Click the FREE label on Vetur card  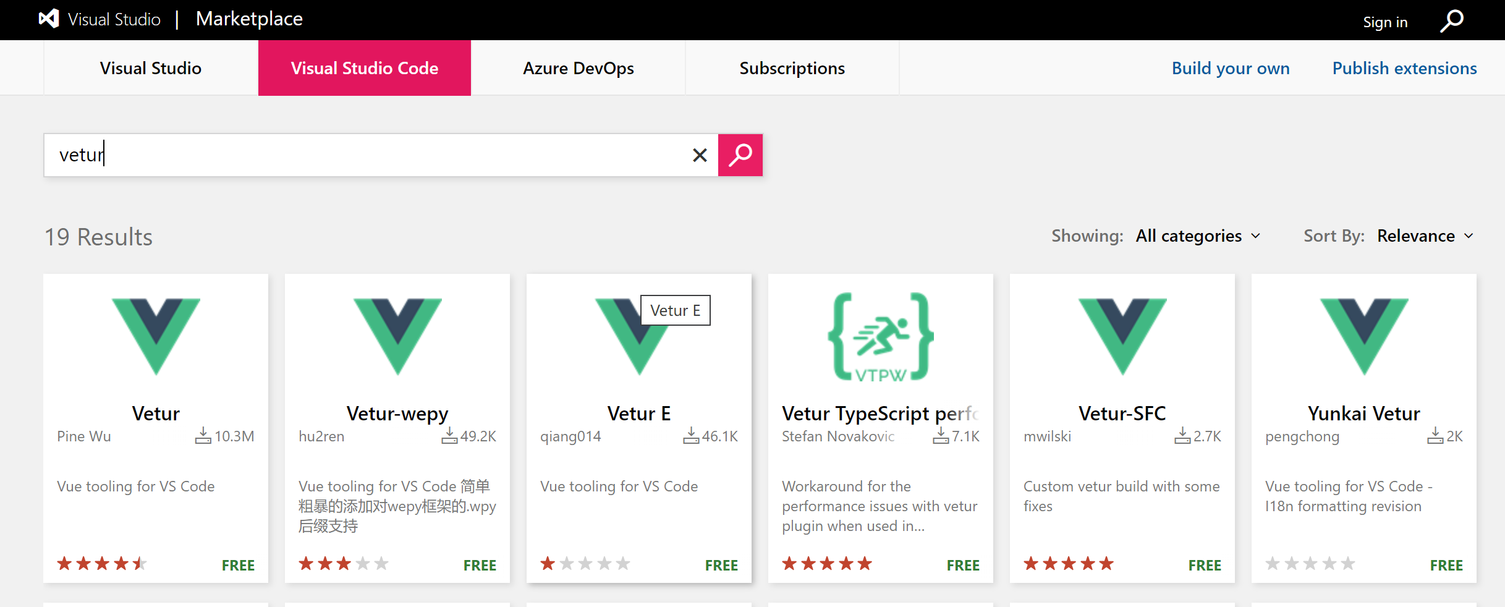point(238,565)
